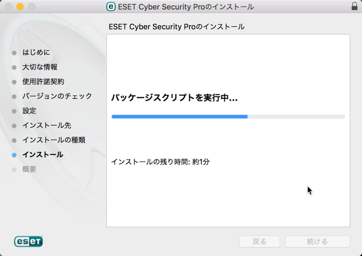This screenshot has height=256, width=362.
Task: Select the はじめに step in sidebar
Action: tap(36, 53)
